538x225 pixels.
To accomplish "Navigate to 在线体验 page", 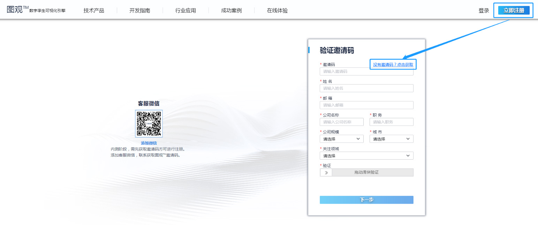I will coord(277,10).
